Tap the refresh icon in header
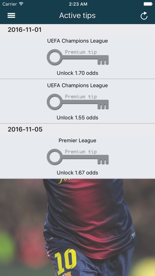 click(x=144, y=16)
